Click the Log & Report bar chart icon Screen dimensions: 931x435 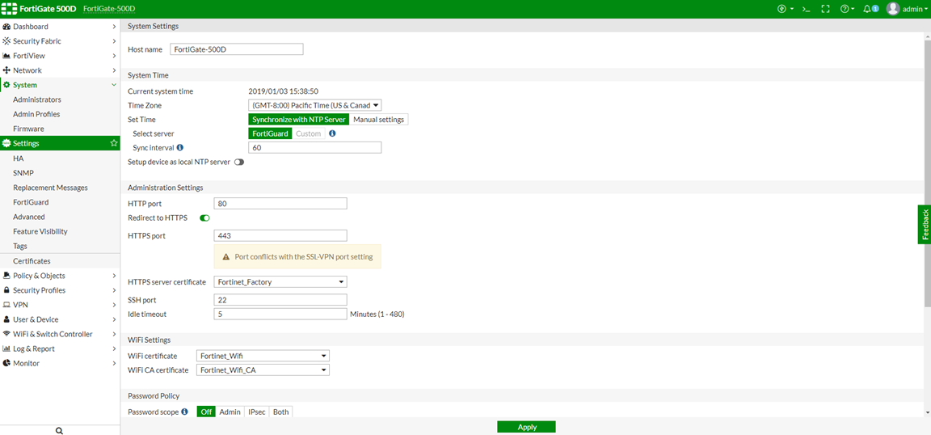point(6,348)
